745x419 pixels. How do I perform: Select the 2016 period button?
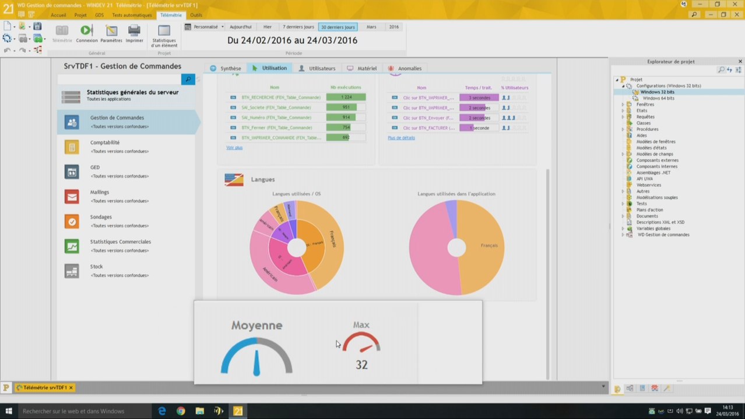point(394,27)
